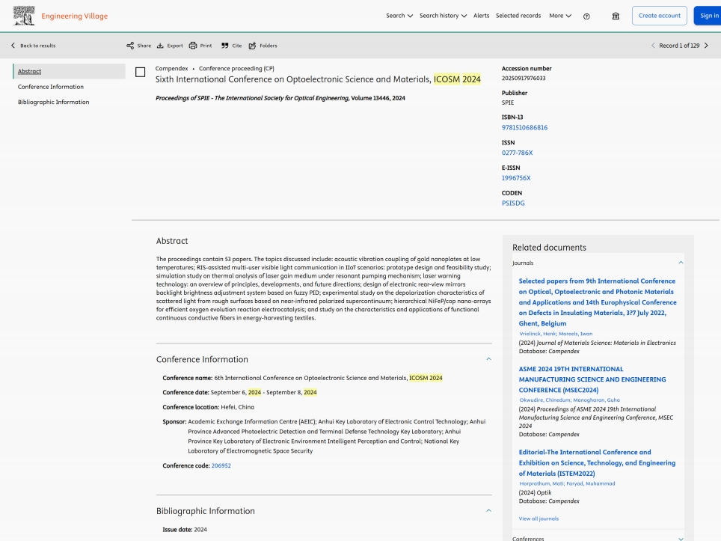Select the record checkbox beside the title
721x541 pixels.
pyautogui.click(x=140, y=73)
